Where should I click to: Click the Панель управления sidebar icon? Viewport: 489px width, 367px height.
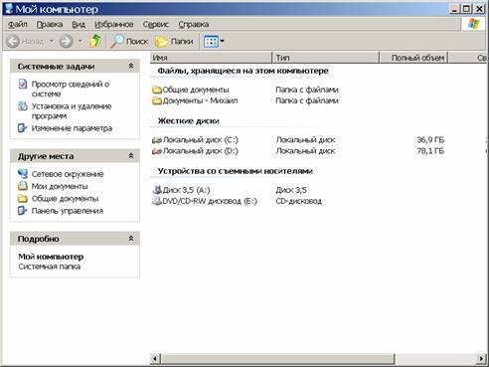coord(22,211)
